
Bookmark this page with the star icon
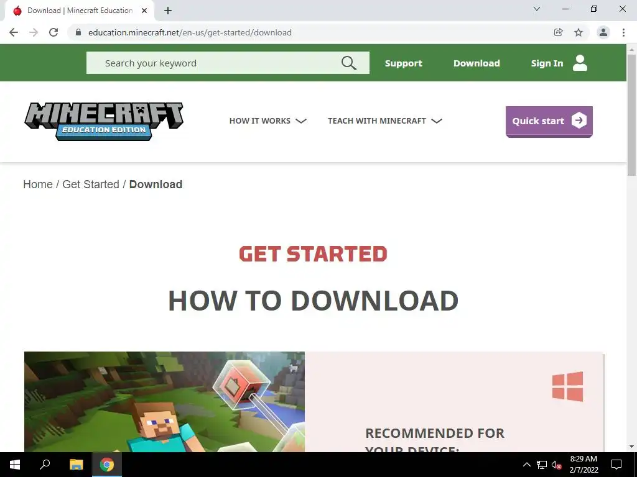[579, 32]
